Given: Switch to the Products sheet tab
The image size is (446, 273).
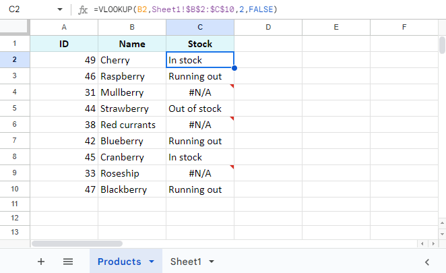Looking at the screenshot, I should [119, 262].
